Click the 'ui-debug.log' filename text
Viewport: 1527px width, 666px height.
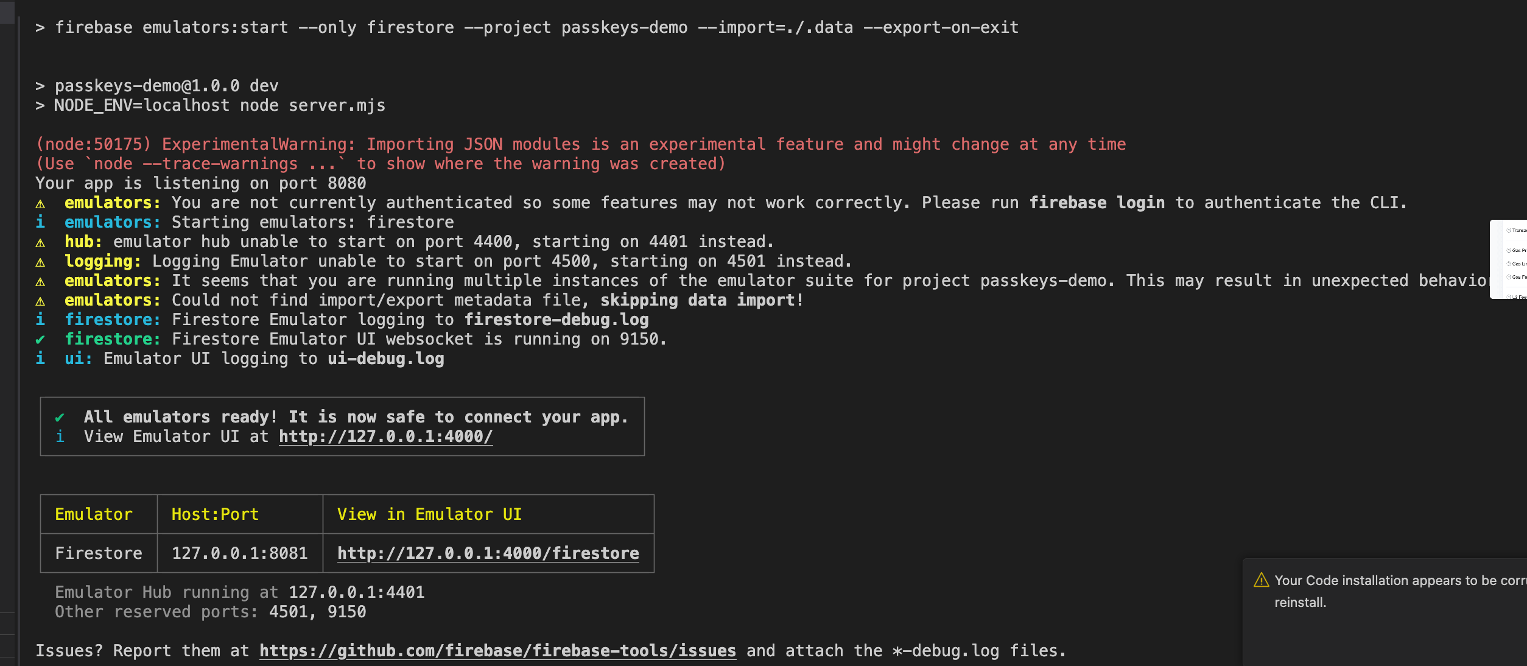click(x=386, y=359)
